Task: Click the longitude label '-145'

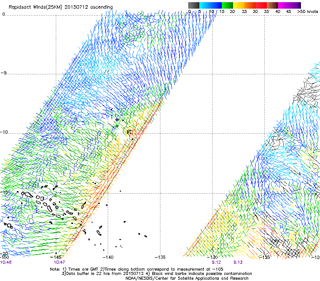Action: point(56,257)
